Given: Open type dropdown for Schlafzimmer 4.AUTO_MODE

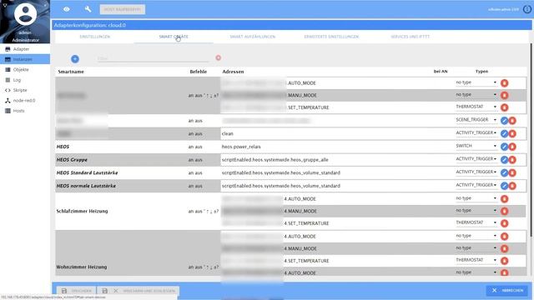Looking at the screenshot, I should tap(476, 198).
